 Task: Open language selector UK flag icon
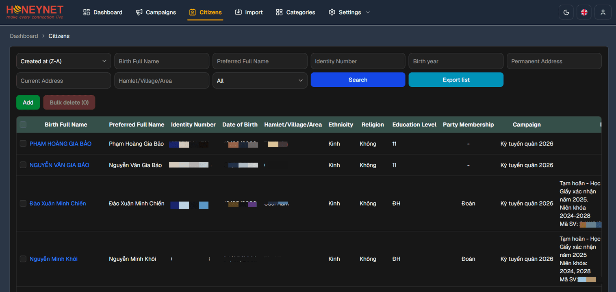click(584, 12)
